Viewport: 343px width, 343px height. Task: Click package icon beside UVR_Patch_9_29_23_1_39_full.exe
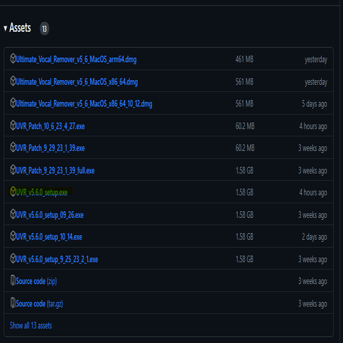(x=13, y=170)
